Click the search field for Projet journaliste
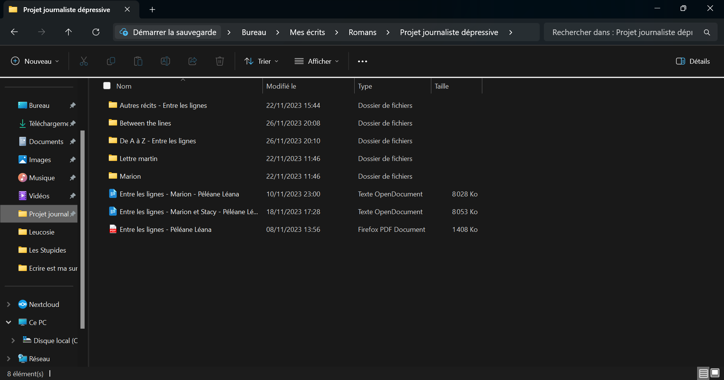 click(x=622, y=32)
